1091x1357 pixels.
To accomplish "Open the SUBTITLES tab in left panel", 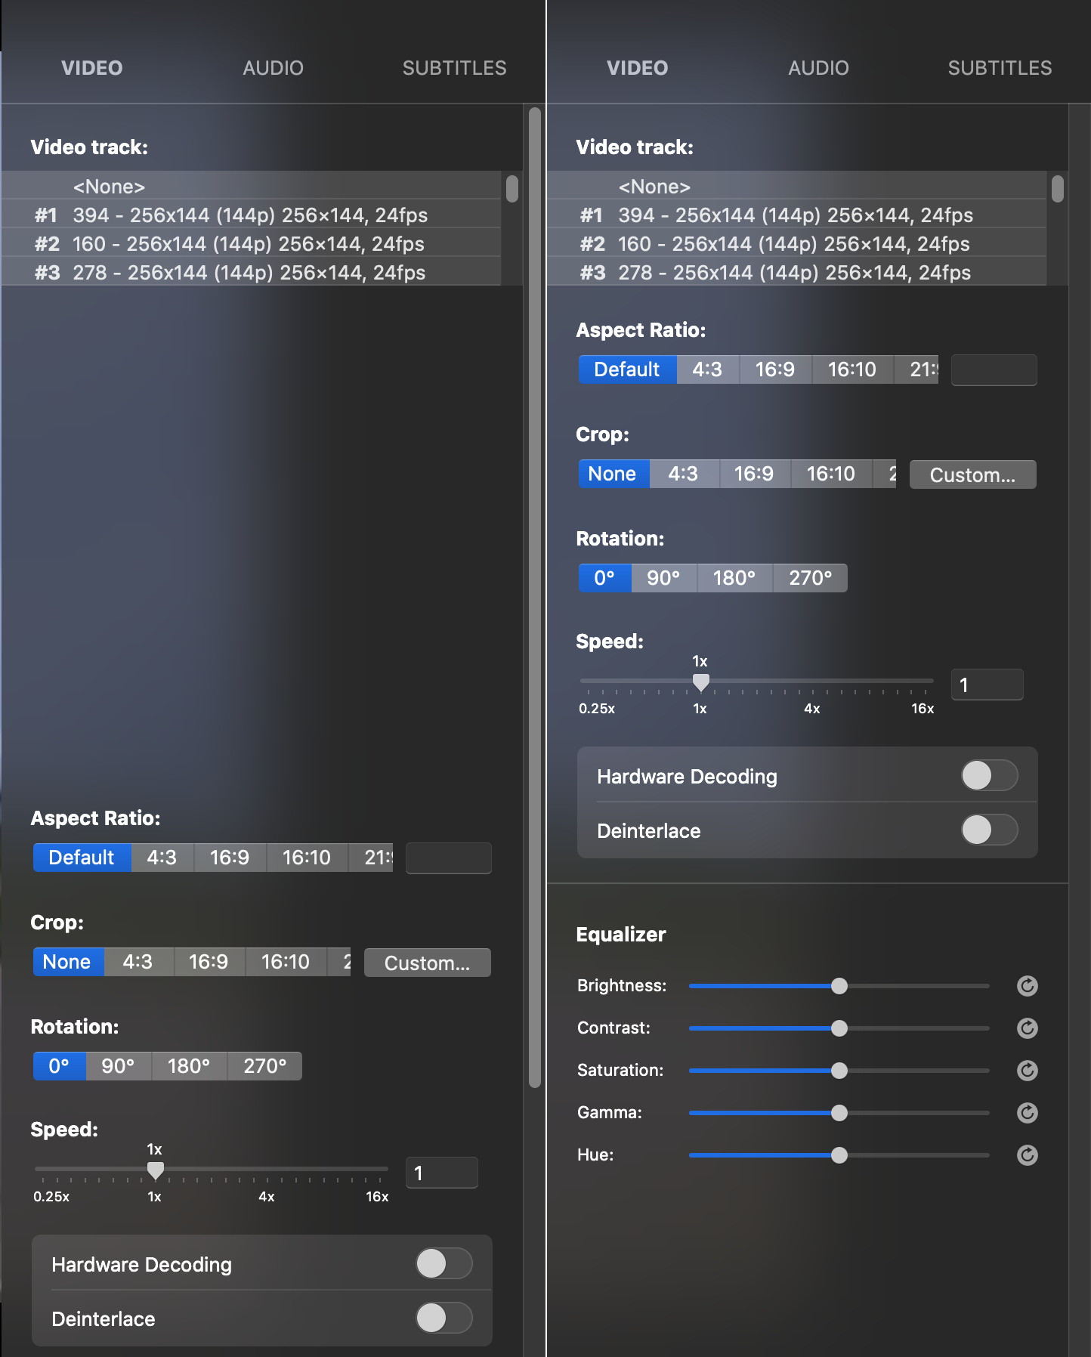I will tap(454, 68).
